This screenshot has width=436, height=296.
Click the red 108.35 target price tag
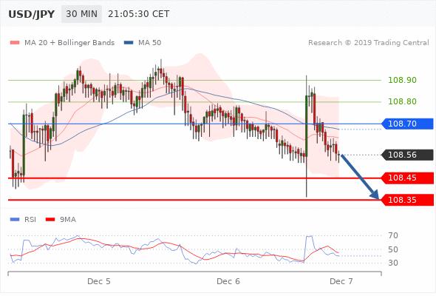pos(407,200)
